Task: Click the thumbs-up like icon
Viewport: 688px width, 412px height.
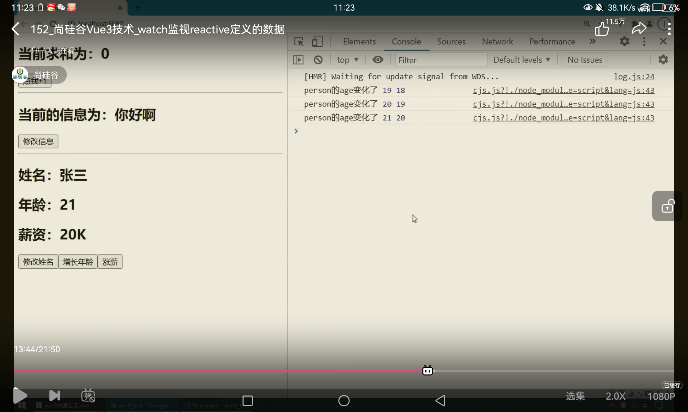Action: click(x=602, y=29)
